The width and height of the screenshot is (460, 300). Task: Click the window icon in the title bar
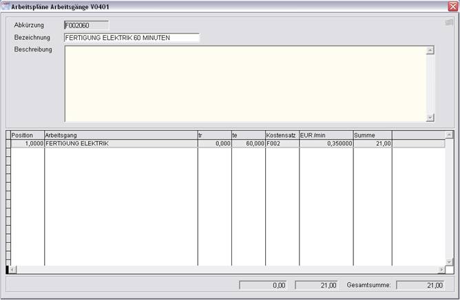coord(6,6)
